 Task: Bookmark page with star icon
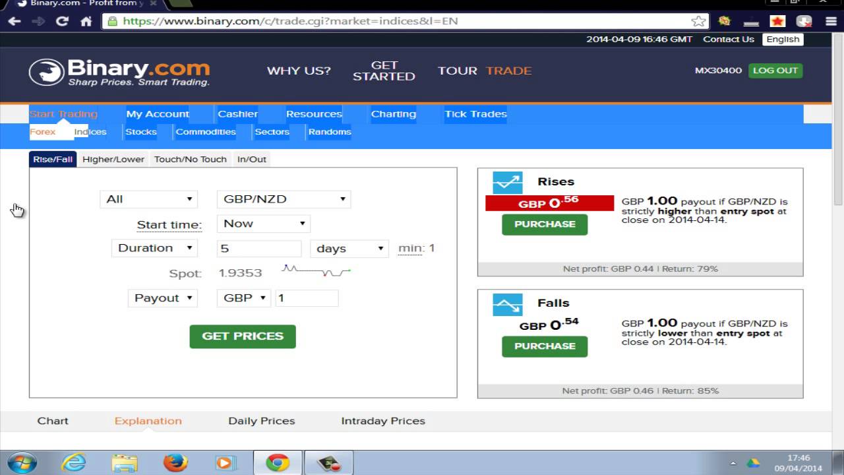(x=698, y=21)
